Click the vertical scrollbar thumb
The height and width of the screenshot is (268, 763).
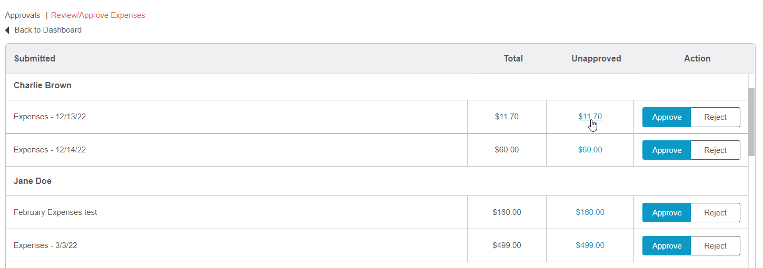(x=751, y=122)
